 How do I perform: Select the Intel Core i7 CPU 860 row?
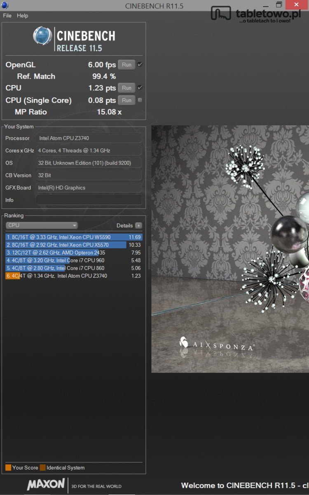click(x=74, y=268)
